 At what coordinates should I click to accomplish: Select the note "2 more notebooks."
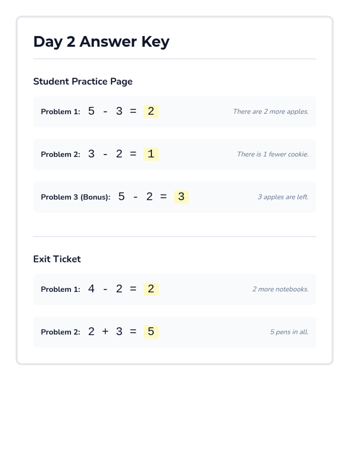tap(280, 289)
